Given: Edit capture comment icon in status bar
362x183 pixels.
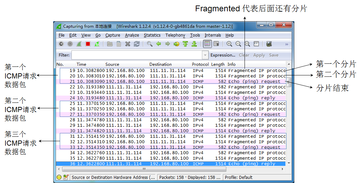Looking at the screenshot, I should 66,177.
